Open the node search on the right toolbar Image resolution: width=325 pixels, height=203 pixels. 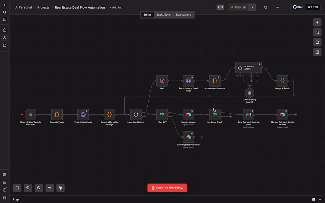(x=317, y=32)
